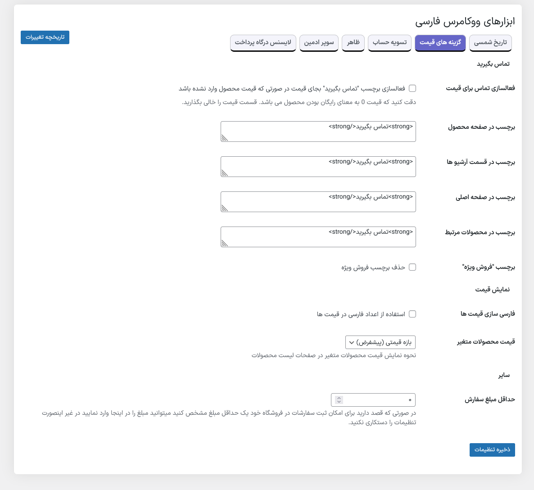Screen dimensions: 534x490
Task: Grab the related products textarea resize handle
Action: pos(224,243)
